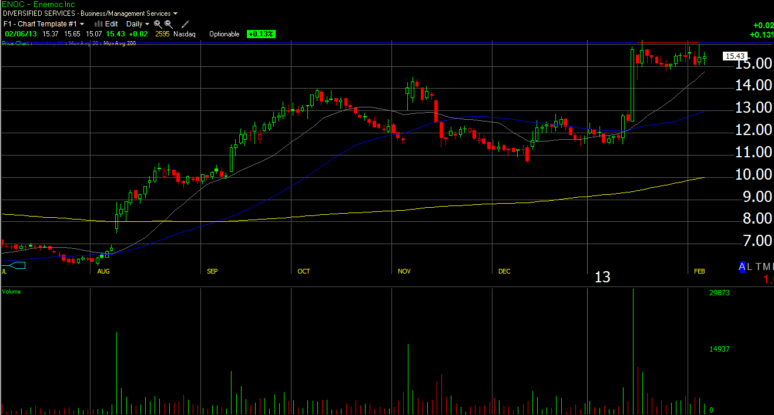Image resolution: width=774 pixels, height=415 pixels.
Task: Select the T scale option
Action: 759,267
